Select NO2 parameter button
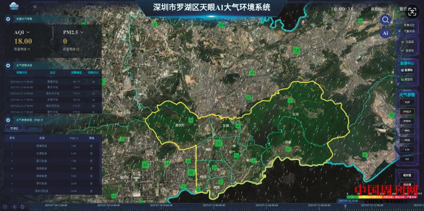 click(x=406, y=140)
